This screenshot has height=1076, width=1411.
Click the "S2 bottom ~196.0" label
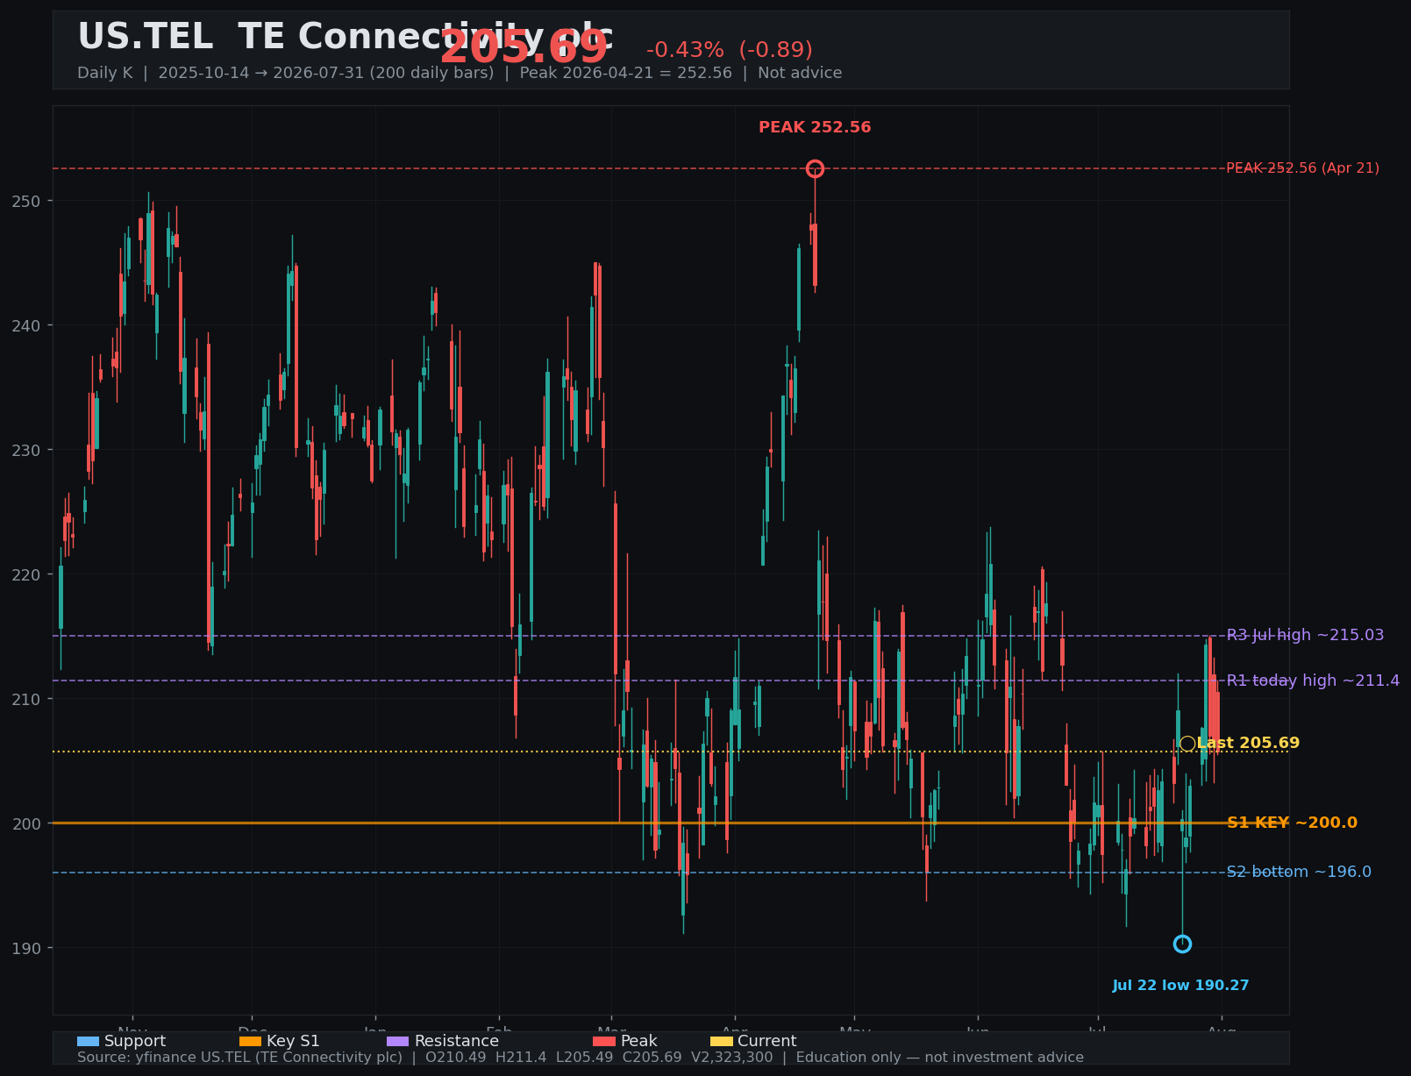1299,872
